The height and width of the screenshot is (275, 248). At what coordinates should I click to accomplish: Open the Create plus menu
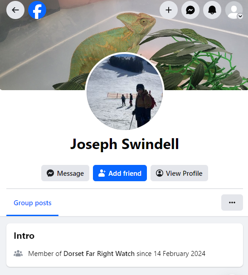169,10
